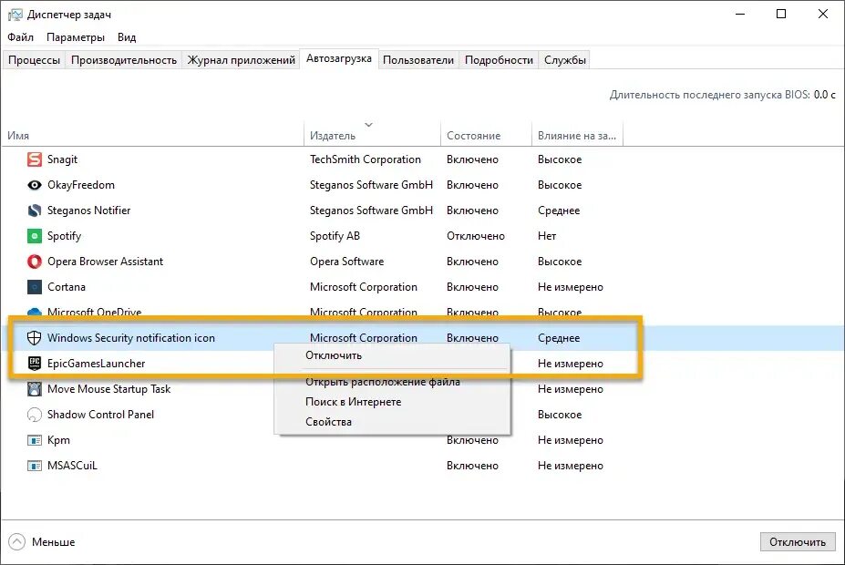Click the sort chevron above Издатель column
Screen dimensions: 845x565
[x=368, y=125]
